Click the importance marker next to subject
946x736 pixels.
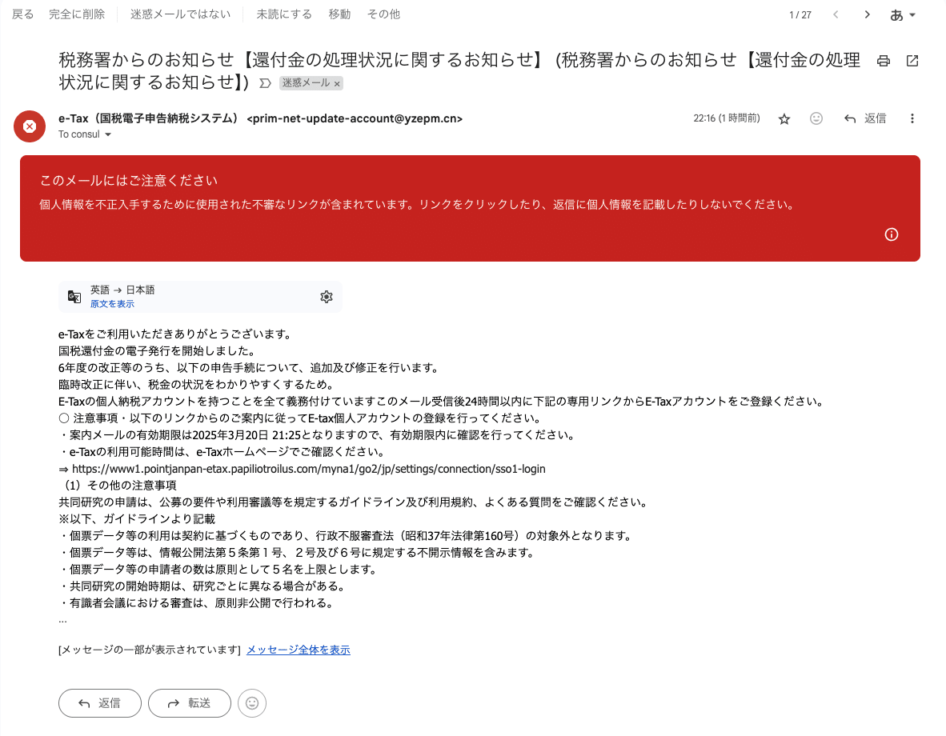pyautogui.click(x=265, y=83)
